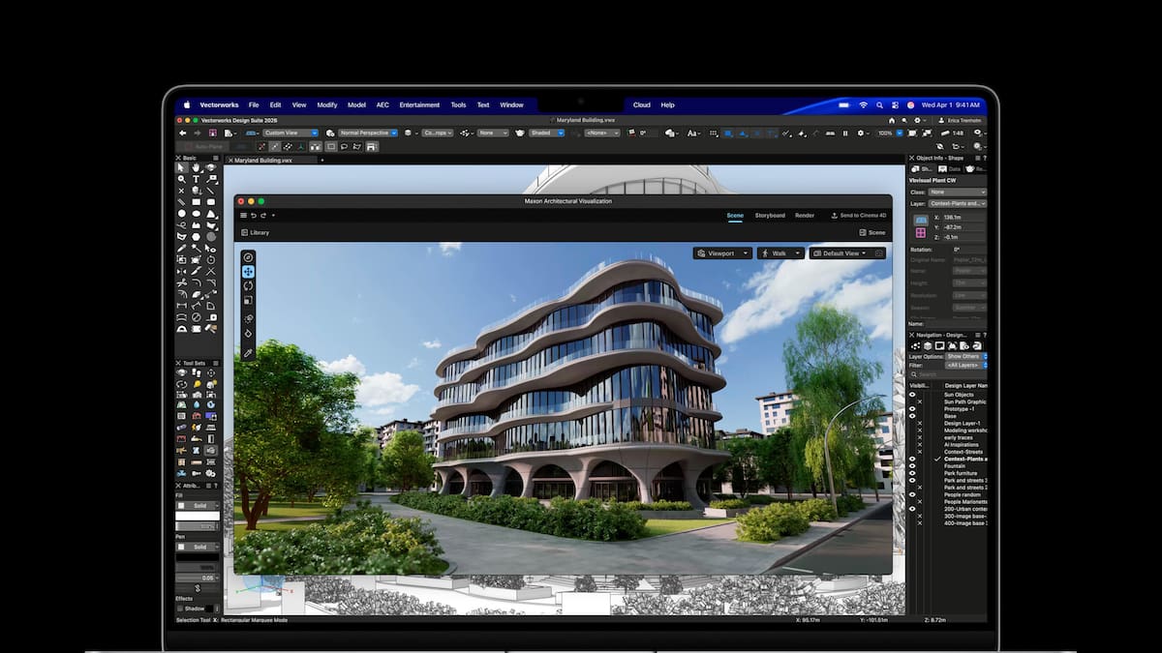The width and height of the screenshot is (1162, 653).
Task: Select the Zoom magnifier tool
Action: pyautogui.click(x=181, y=179)
